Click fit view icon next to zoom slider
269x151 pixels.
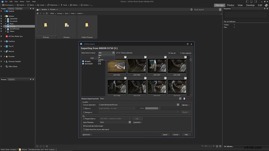pos(217,146)
